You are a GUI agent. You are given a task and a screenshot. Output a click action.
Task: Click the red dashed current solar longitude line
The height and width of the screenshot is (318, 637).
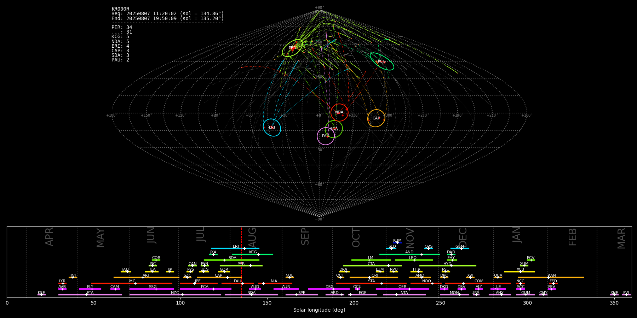(x=241, y=261)
